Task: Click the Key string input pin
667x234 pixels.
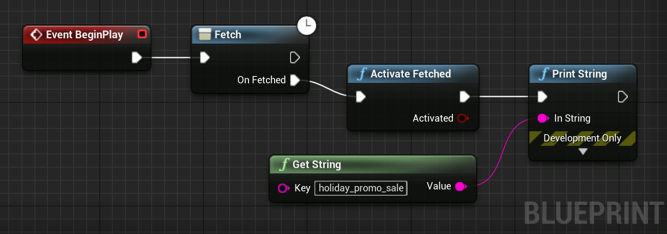Action: coord(283,188)
